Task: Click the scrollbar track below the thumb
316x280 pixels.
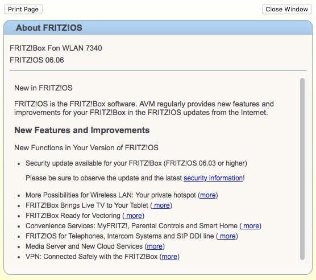Action: (x=302, y=262)
